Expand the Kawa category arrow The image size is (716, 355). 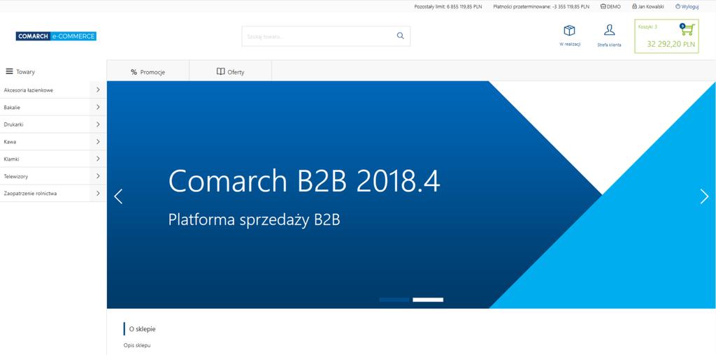point(98,141)
